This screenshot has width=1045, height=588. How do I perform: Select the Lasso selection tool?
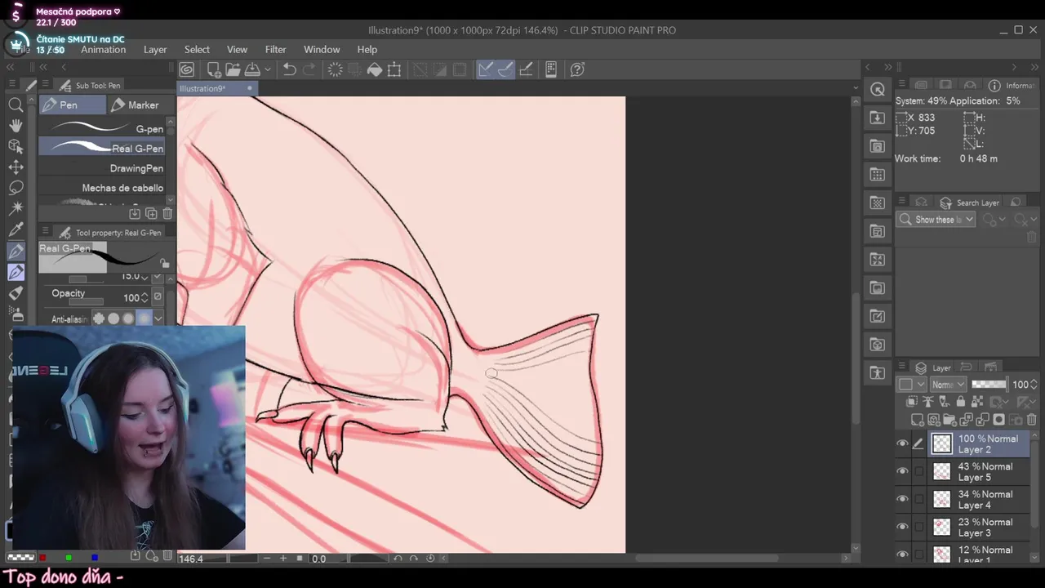(16, 188)
